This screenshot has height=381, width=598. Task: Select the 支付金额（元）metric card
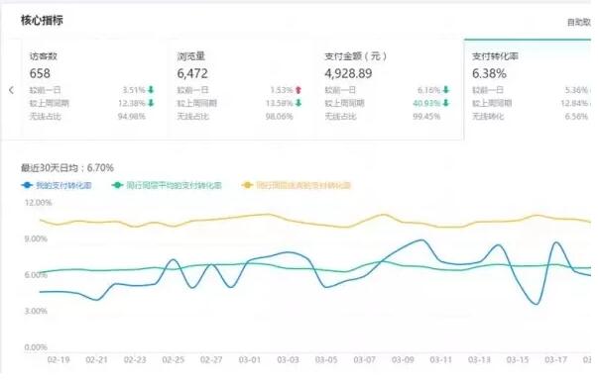click(390, 89)
